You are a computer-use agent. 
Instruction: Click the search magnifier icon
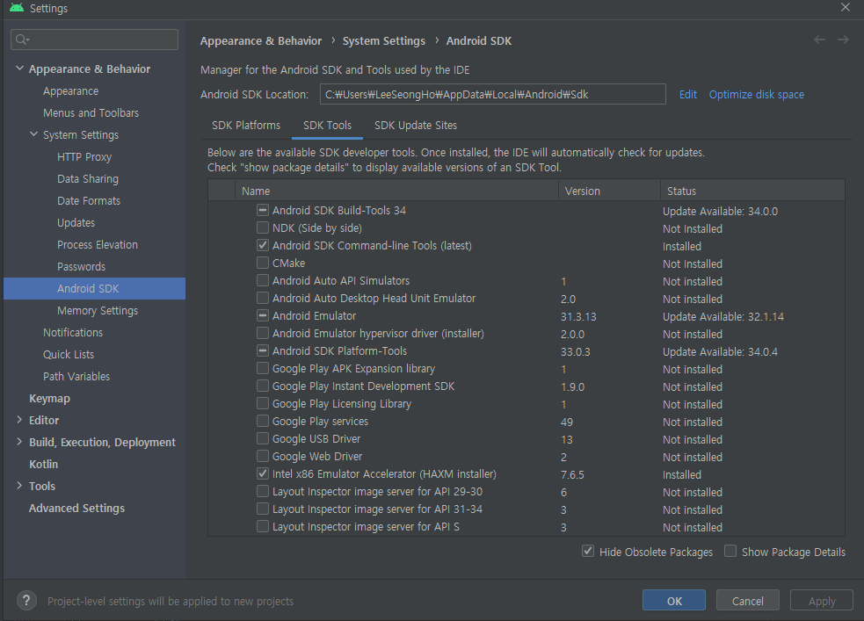(x=22, y=40)
